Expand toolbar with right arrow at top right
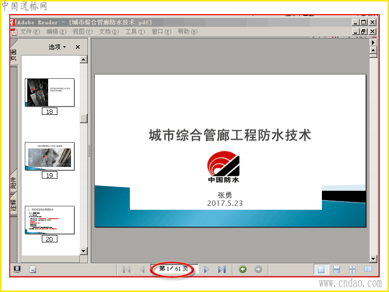Screen dimensions: 389x292 pyautogui.click(x=373, y=43)
